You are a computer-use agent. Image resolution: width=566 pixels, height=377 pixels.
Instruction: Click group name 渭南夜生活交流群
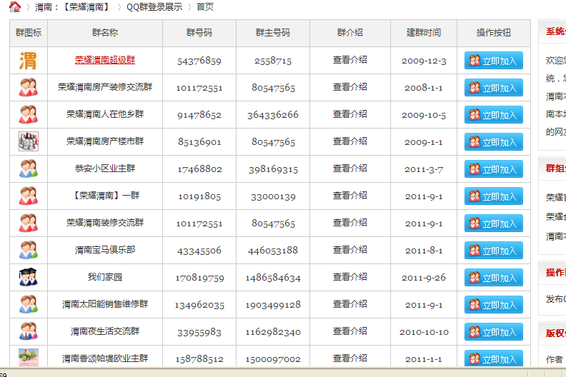[105, 331]
